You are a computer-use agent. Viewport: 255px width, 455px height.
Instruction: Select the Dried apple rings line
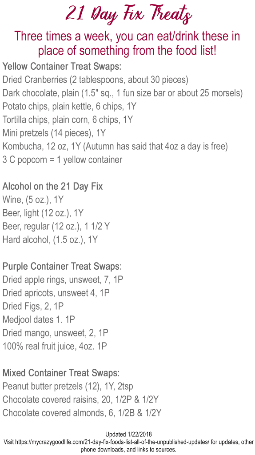62,279
